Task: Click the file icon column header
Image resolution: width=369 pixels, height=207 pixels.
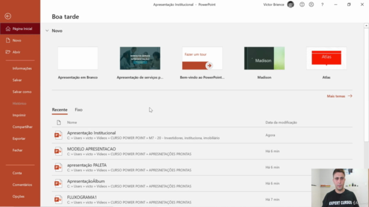Action: click(x=59, y=122)
